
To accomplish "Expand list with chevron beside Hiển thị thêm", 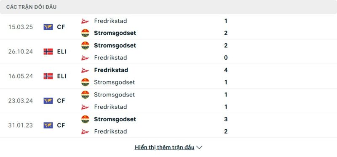I will click(199, 148).
